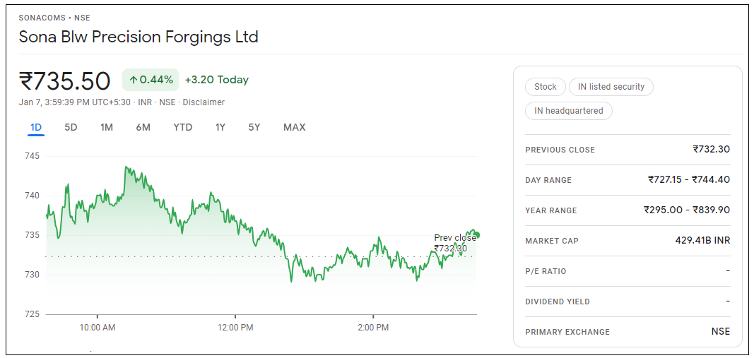Click the IN listed security chip
The image size is (754, 358).
pos(611,87)
